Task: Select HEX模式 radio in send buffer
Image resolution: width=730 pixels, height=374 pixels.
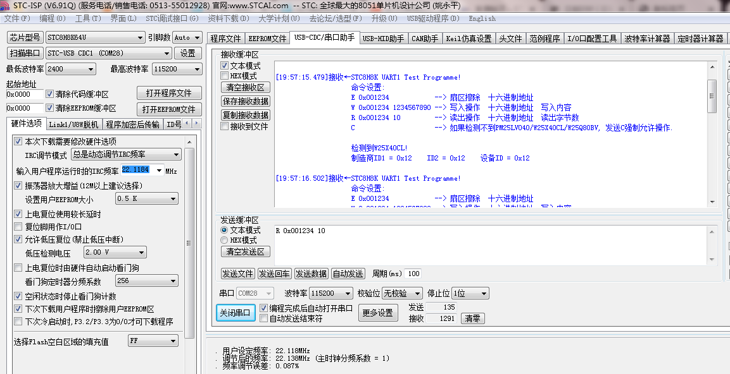Action: [x=224, y=240]
